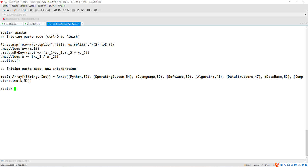
Task: Select tab 3 root@master:/usr/spark
Action: (64, 24)
